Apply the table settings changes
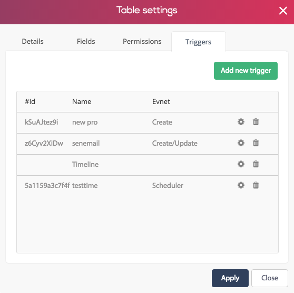 click(230, 278)
